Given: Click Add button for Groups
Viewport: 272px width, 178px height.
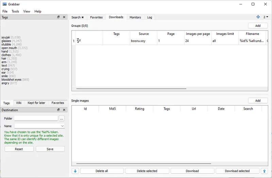Looking at the screenshot, I should [x=258, y=26].
